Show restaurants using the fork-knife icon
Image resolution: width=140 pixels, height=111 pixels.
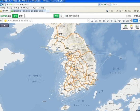pos(100,21)
